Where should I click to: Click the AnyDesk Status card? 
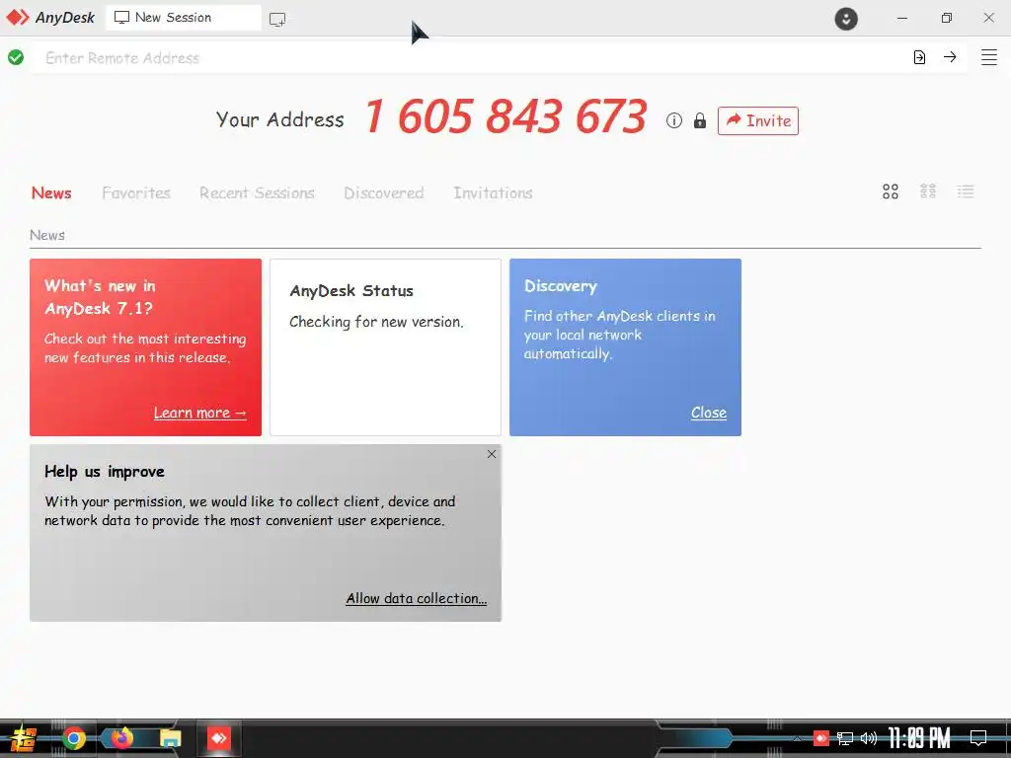coord(386,347)
